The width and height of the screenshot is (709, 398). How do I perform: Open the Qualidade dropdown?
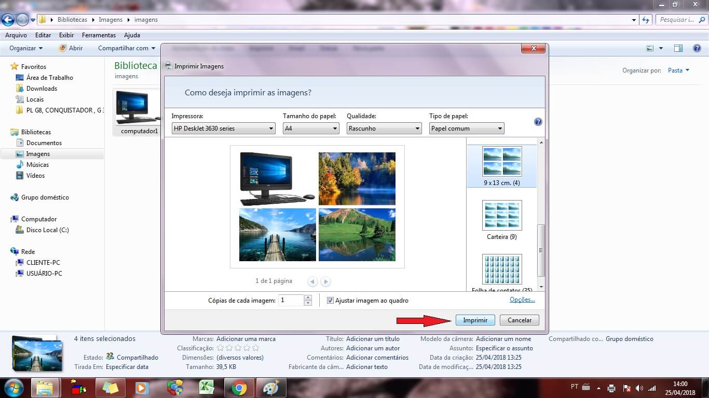pos(384,129)
